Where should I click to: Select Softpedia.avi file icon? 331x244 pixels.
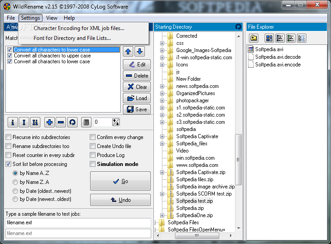tap(251, 49)
